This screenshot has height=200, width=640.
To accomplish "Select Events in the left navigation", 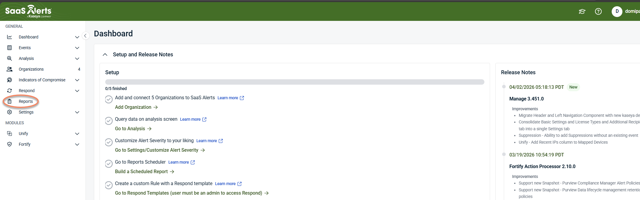I will click(x=25, y=48).
